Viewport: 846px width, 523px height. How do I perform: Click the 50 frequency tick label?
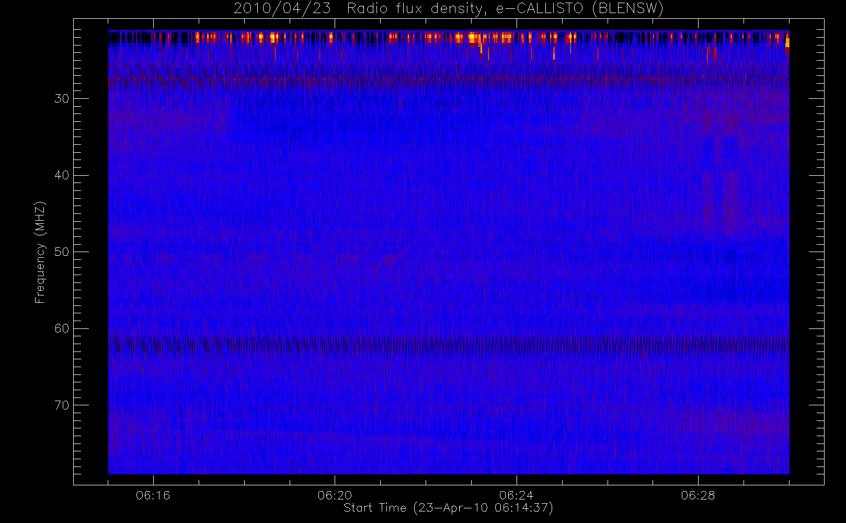[x=62, y=252]
